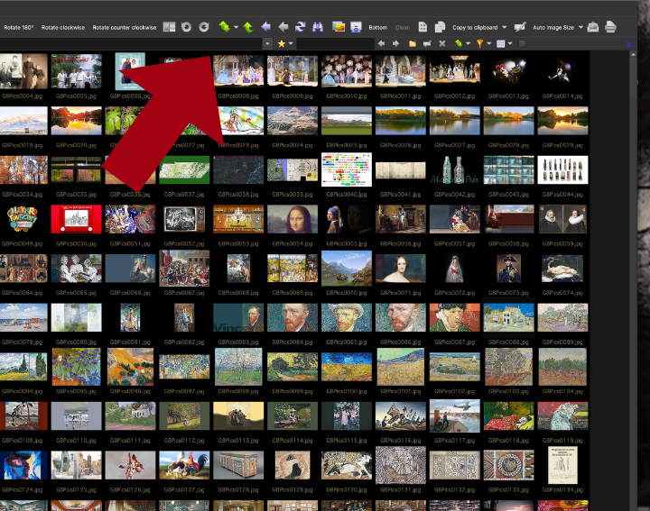Click Rotate clockwise button

[x=63, y=28]
